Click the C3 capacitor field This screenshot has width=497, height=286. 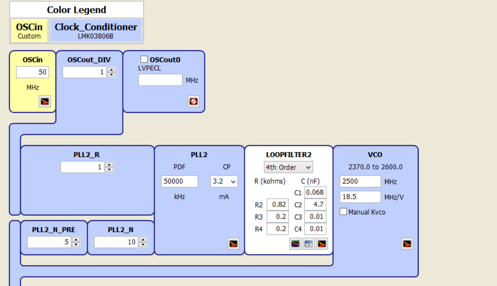pos(316,217)
